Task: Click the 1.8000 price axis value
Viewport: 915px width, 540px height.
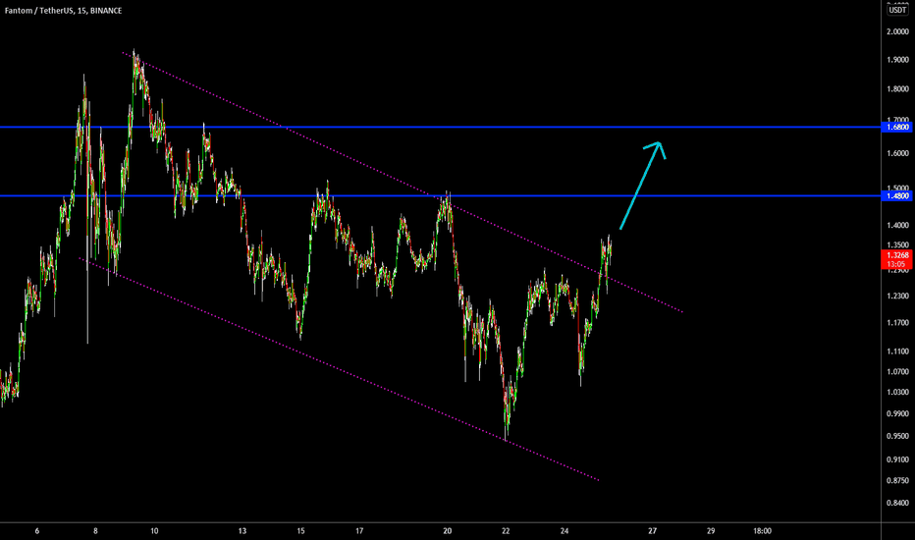Action: pos(897,89)
